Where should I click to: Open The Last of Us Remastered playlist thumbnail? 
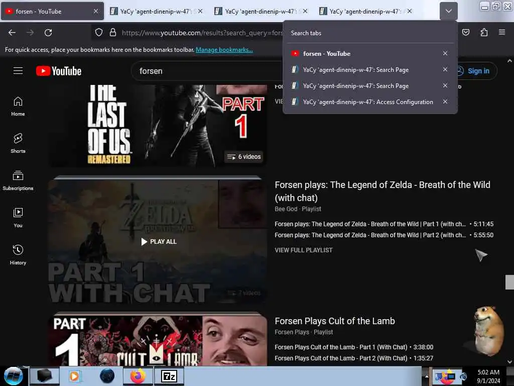coord(158,126)
